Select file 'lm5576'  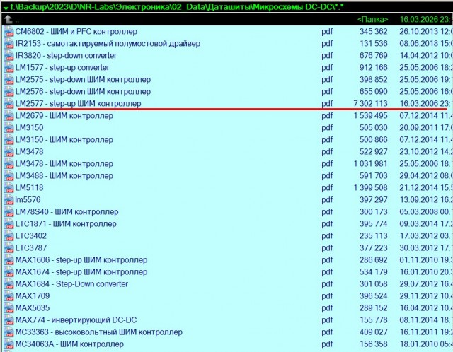click(x=28, y=200)
